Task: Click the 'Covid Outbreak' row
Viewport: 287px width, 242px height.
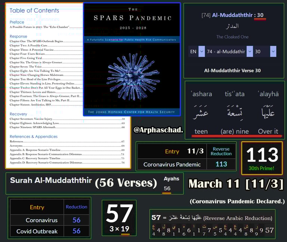Action: pos(50,231)
